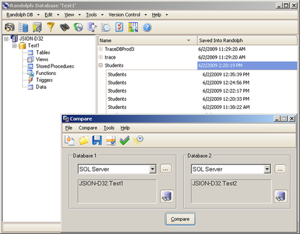Click Database 2 database browse icon button
The height and width of the screenshot is (234, 300).
click(x=281, y=196)
